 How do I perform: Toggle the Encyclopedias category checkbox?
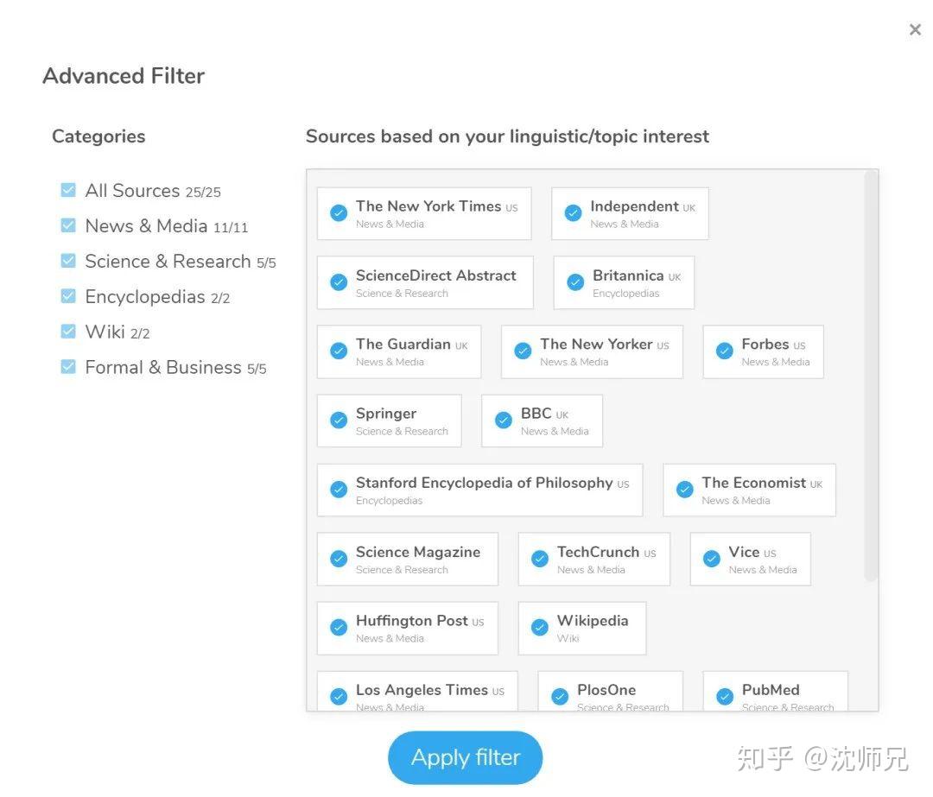(x=68, y=296)
